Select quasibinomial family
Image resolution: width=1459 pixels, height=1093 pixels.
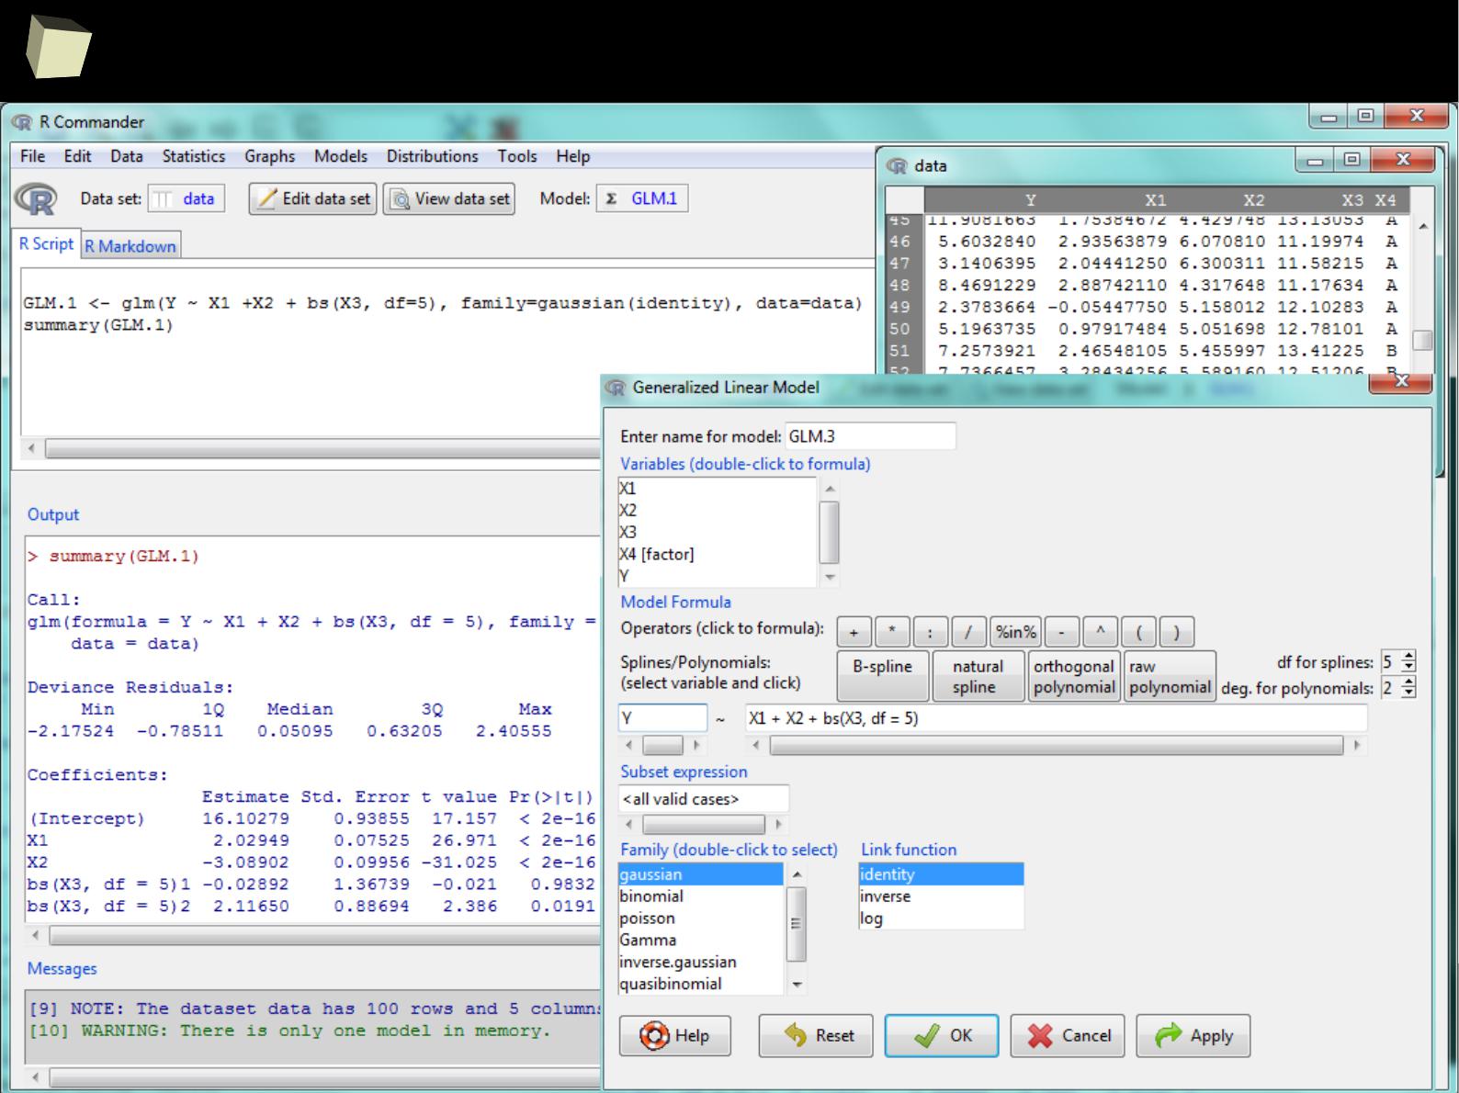[x=701, y=984]
